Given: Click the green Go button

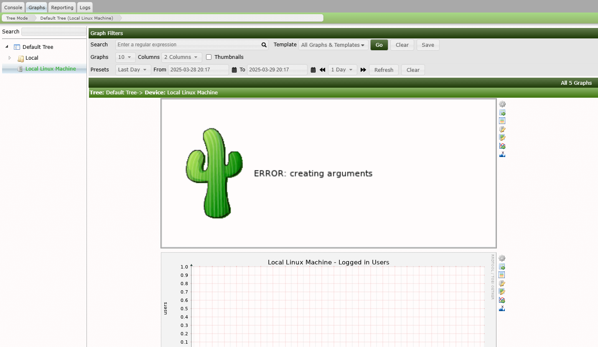Looking at the screenshot, I should click(379, 45).
